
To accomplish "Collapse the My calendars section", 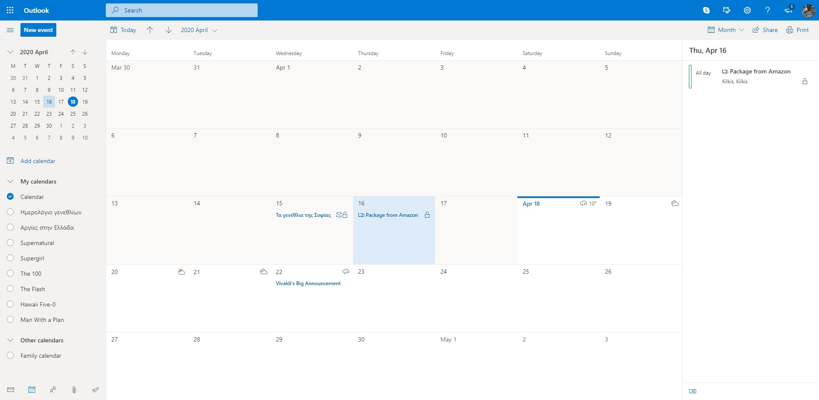I will click(x=11, y=181).
